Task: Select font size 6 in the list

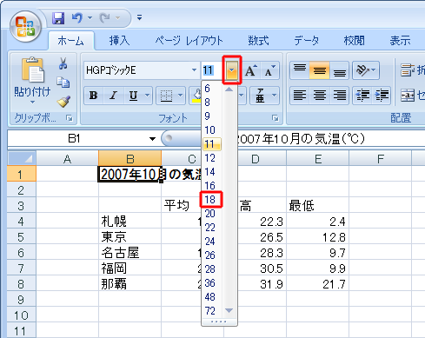Action: [211, 89]
